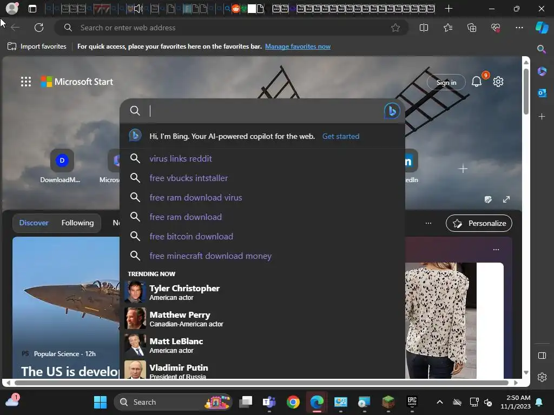Click the Bing chat icon in search box
The width and height of the screenshot is (554, 415).
(392, 111)
